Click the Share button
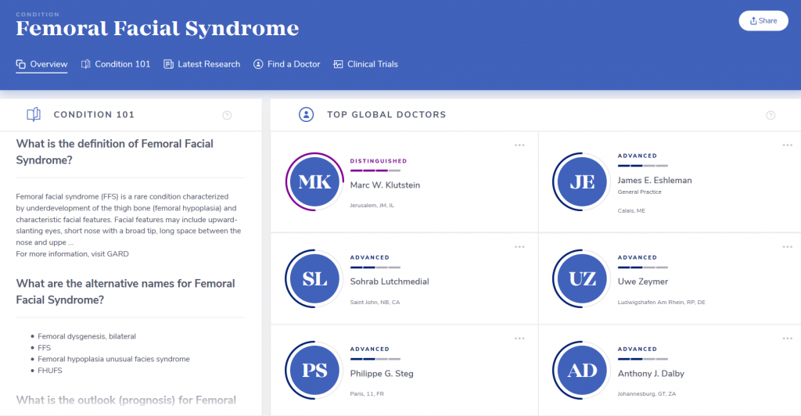This screenshot has height=416, width=801. pos(763,21)
